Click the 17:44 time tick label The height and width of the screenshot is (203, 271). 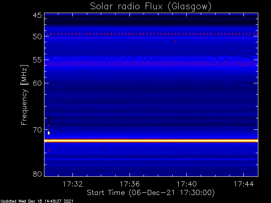244,184
